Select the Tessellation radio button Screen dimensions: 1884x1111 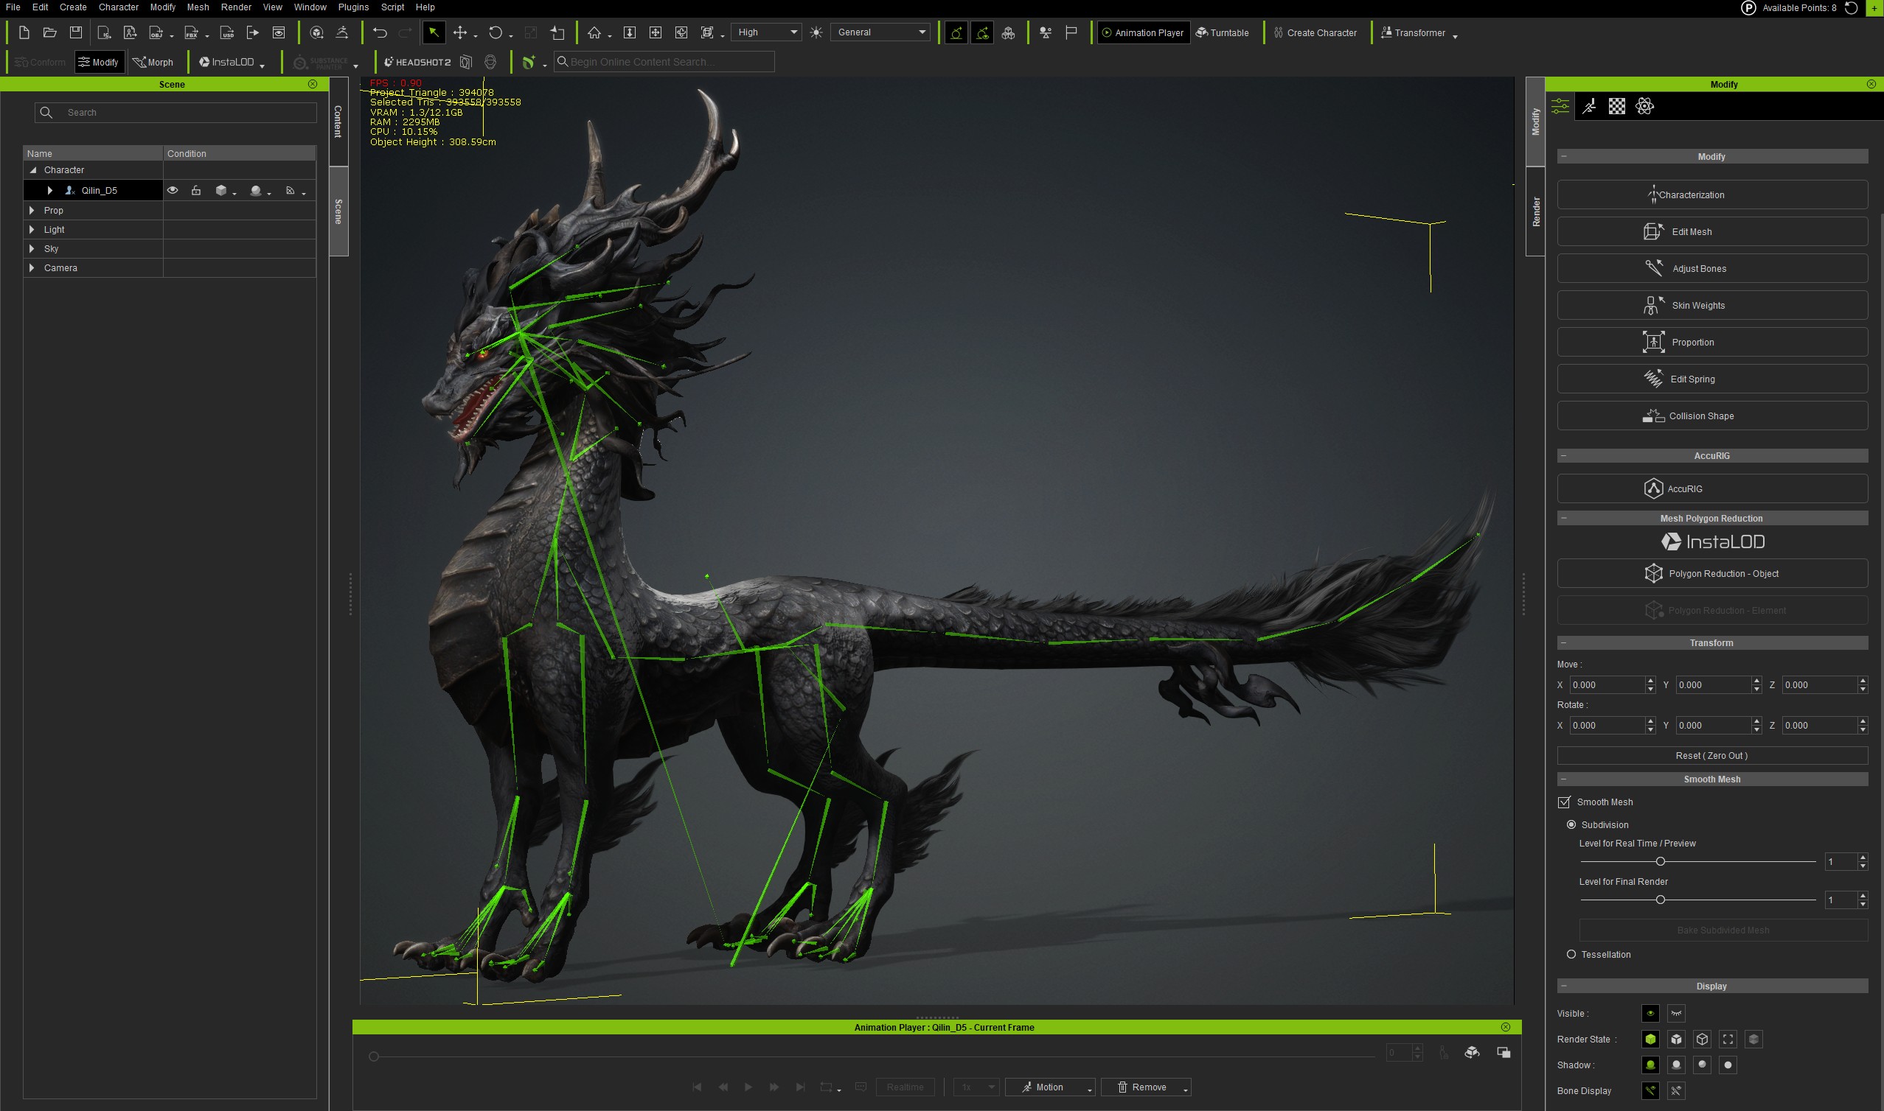coord(1571,954)
